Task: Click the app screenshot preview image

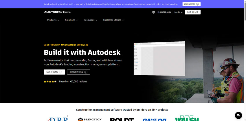Action: [159, 59]
